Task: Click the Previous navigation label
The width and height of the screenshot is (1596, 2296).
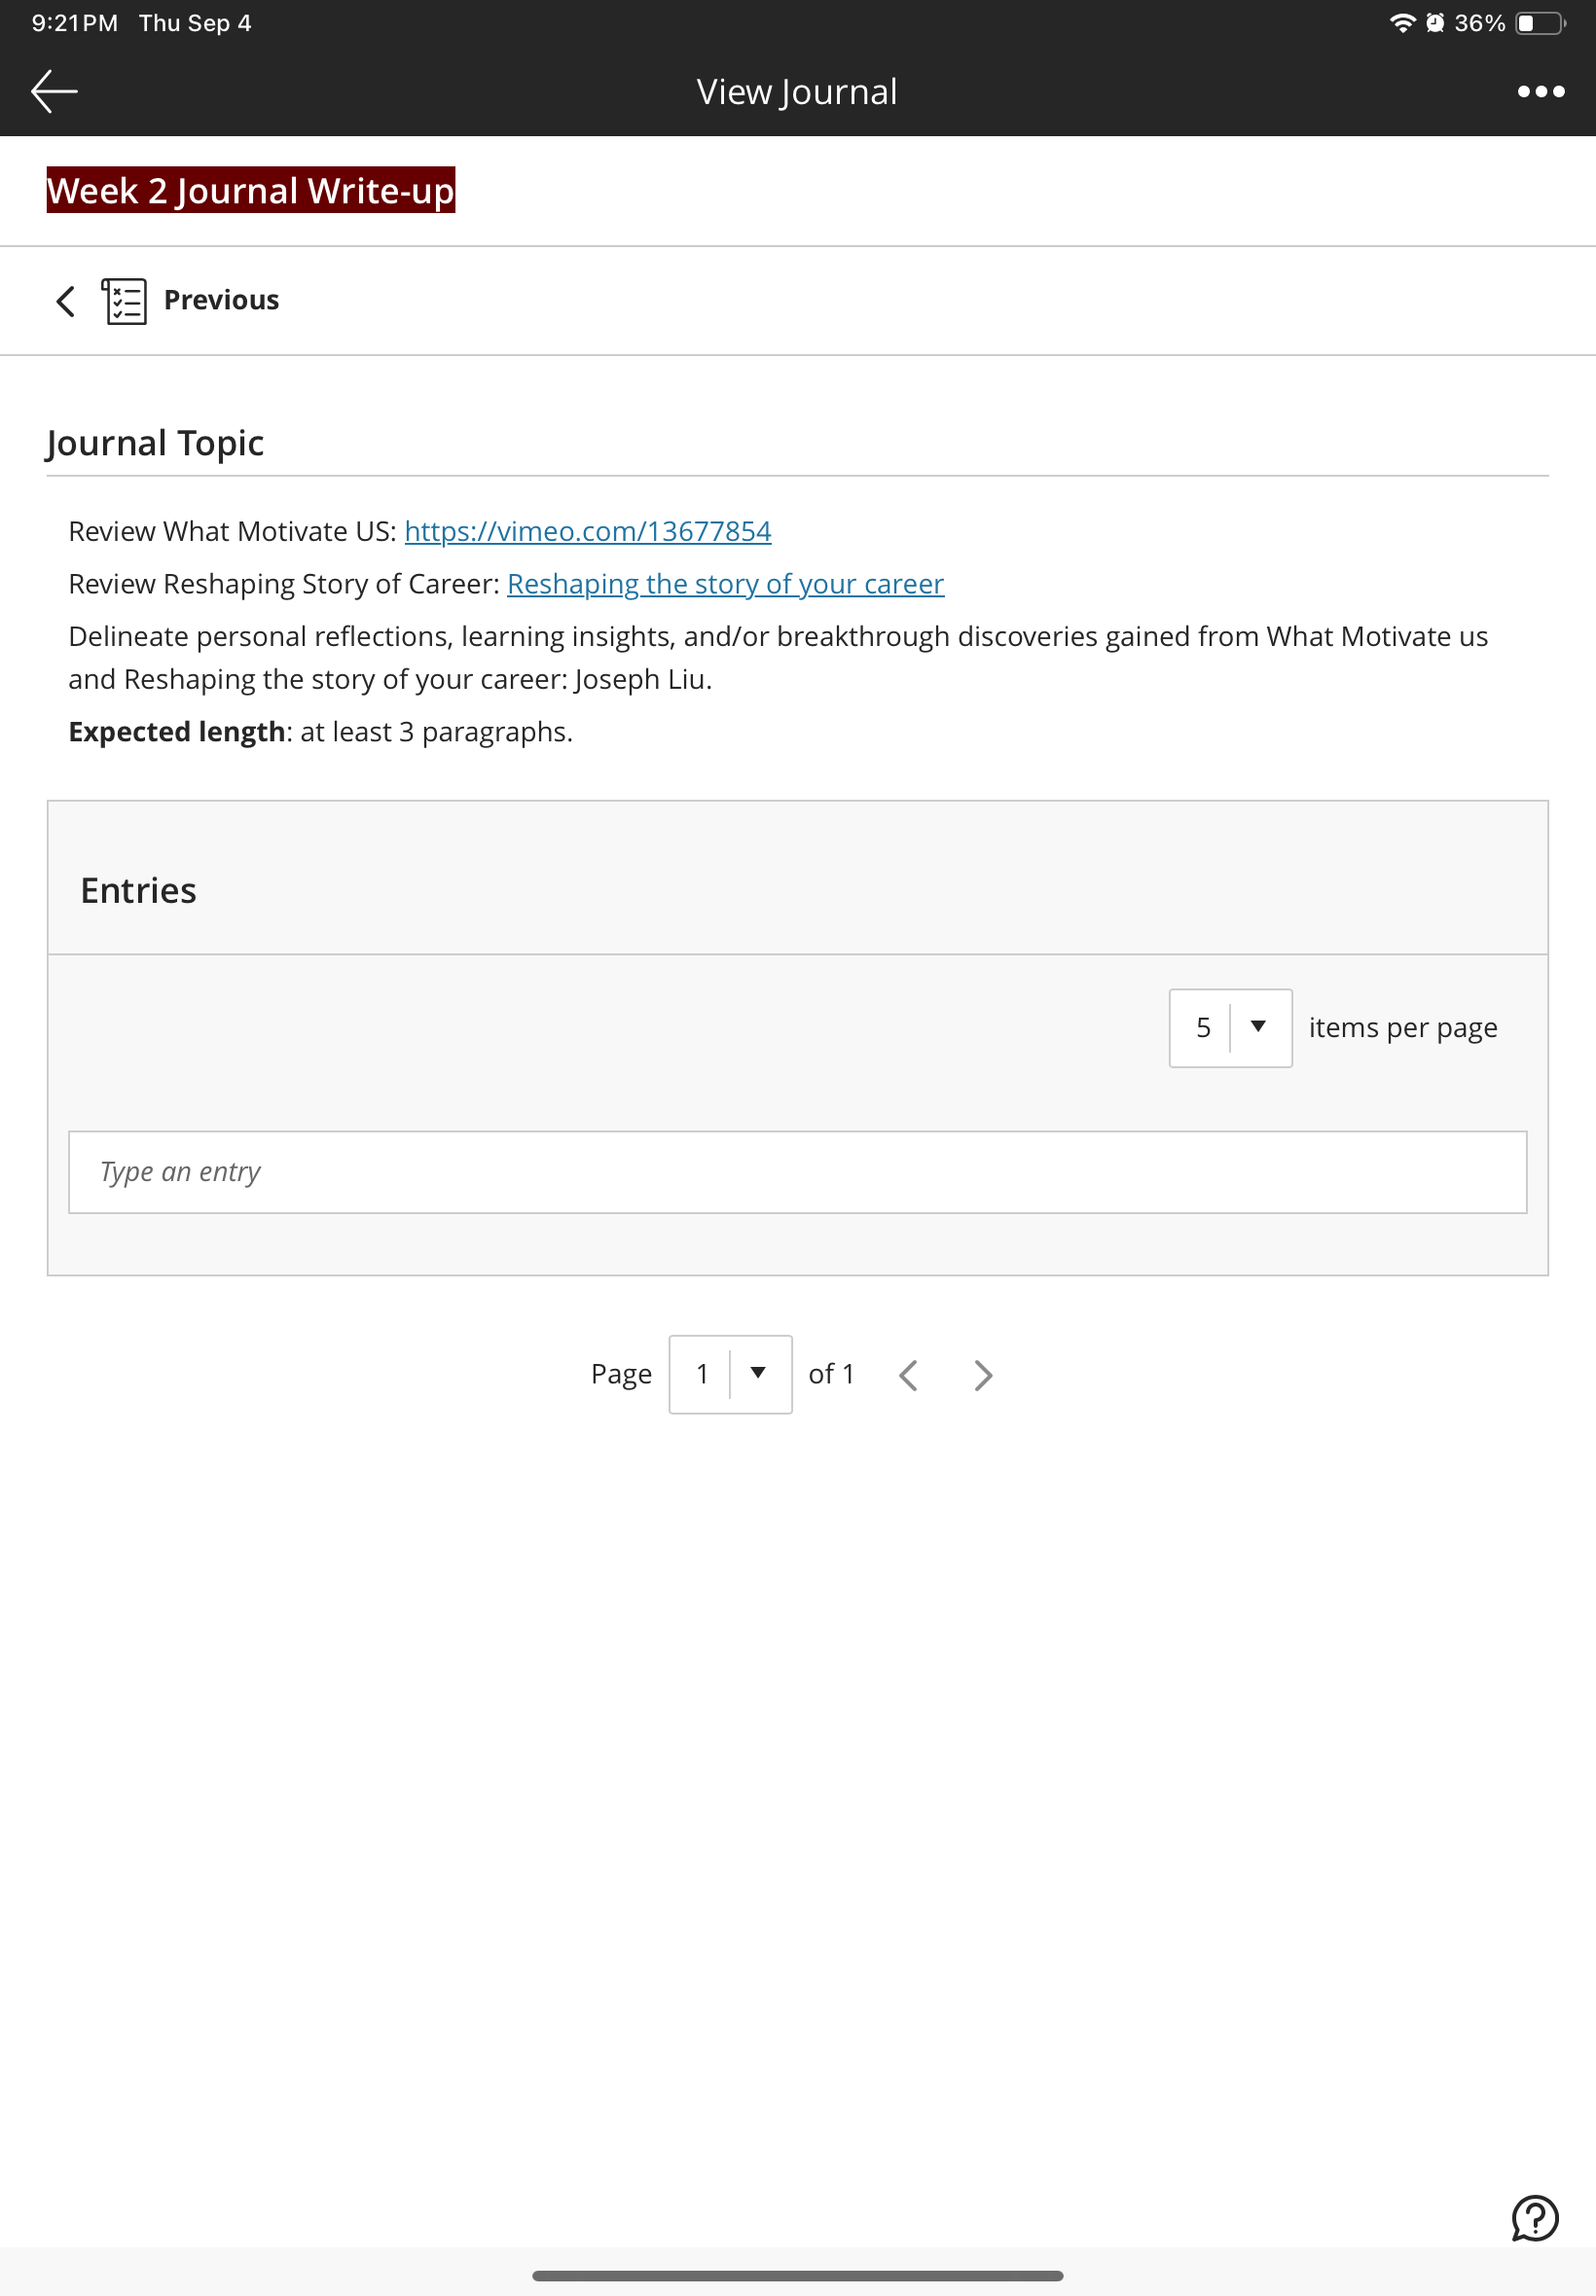Action: point(221,300)
